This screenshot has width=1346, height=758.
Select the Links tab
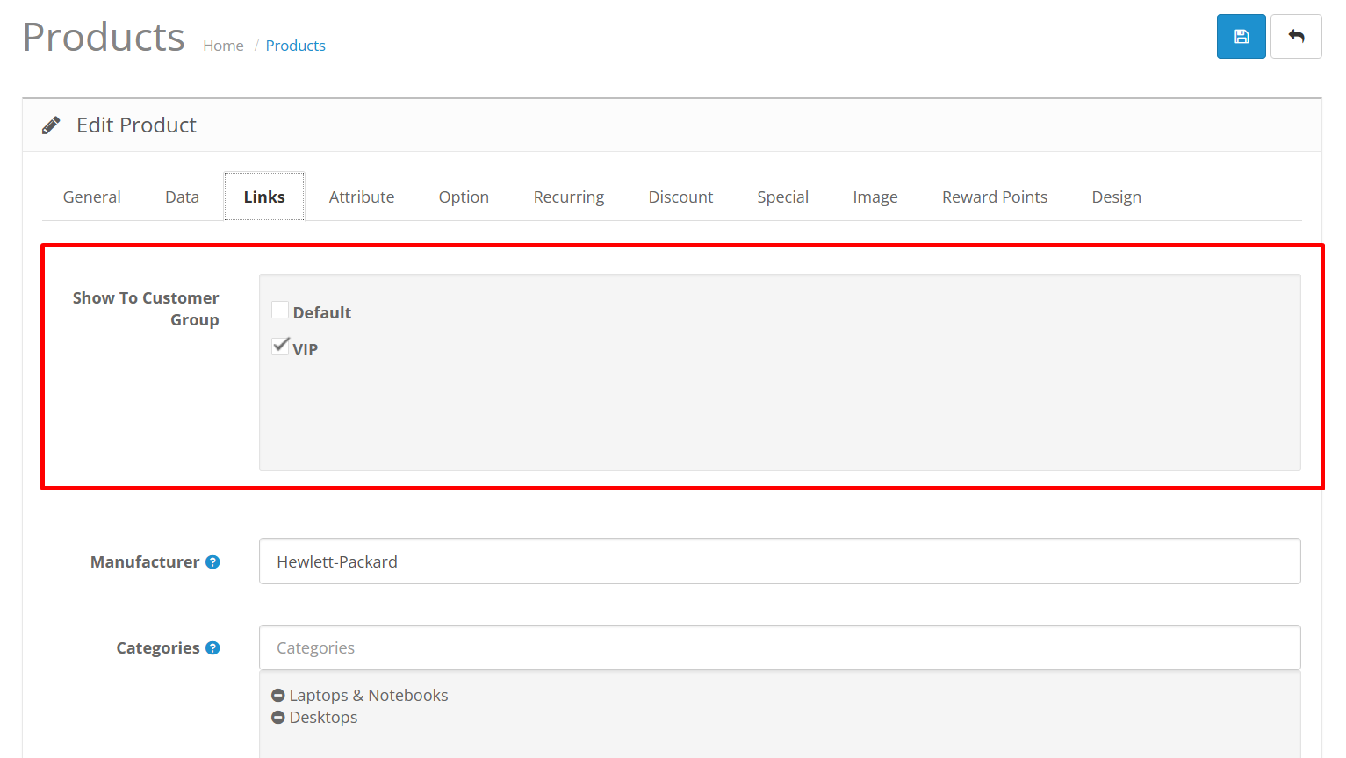pos(264,197)
